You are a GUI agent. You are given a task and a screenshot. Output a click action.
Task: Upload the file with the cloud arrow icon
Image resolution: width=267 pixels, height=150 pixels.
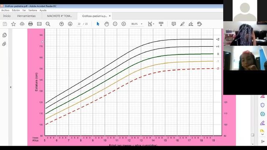click(x=22, y=24)
